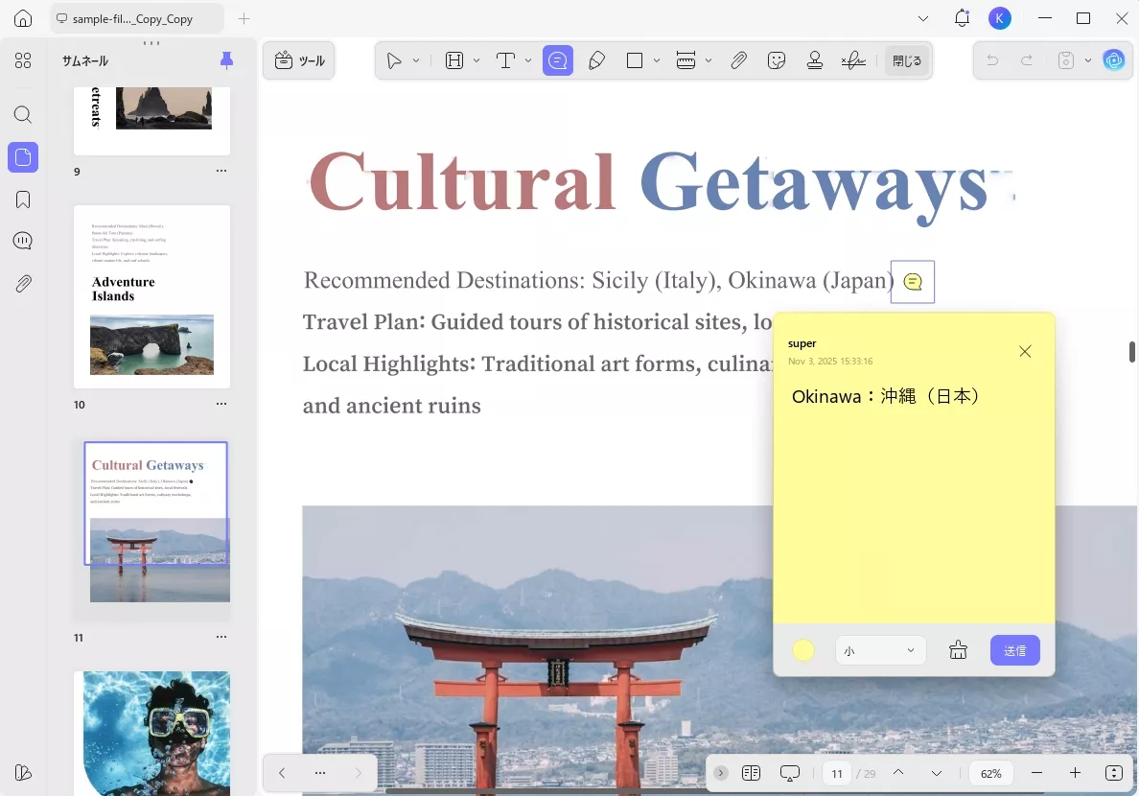1139x796 pixels.
Task: Toggle the sticky note comment tool
Action: (x=557, y=60)
